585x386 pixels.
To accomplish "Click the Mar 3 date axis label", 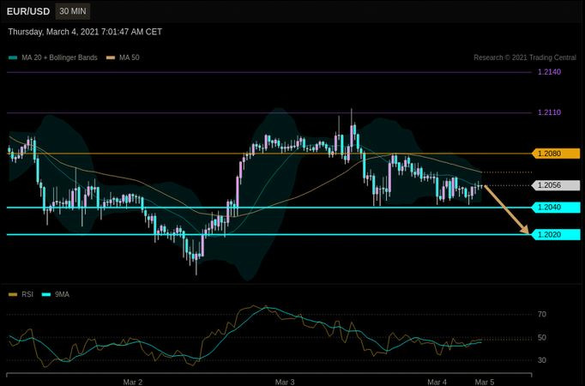I will point(285,382).
